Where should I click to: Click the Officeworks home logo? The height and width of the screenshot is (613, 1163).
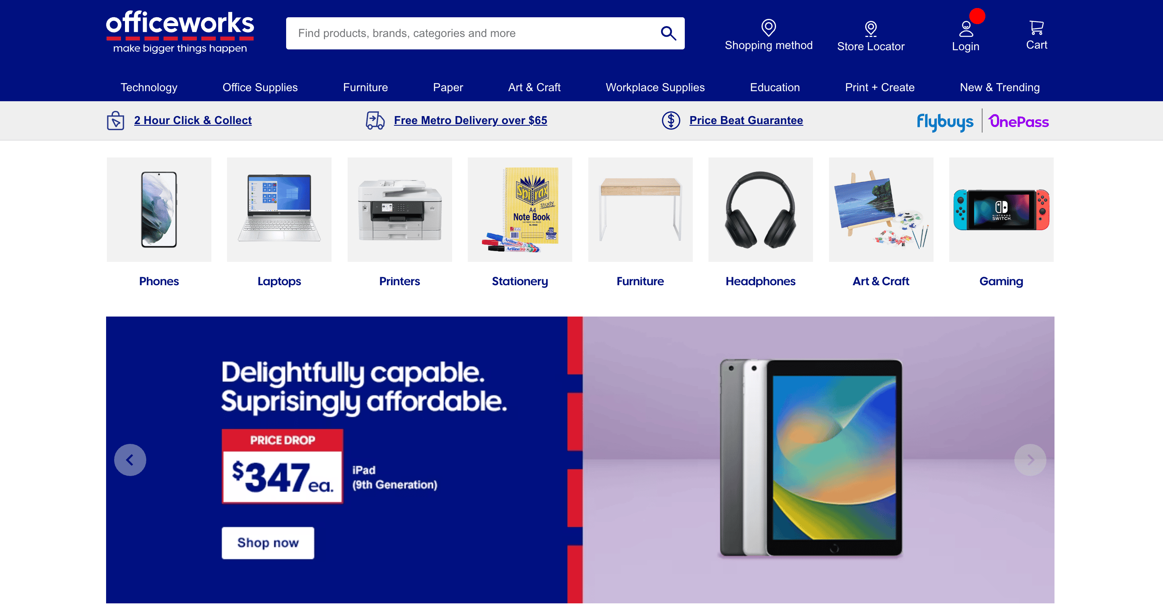tap(180, 32)
